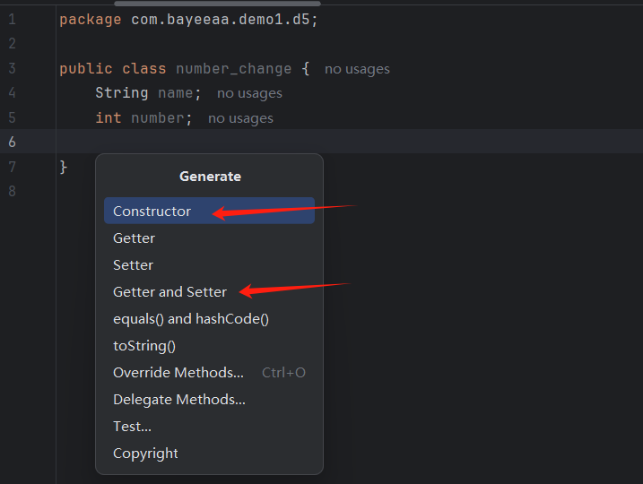Click the 'name' field identifier
This screenshot has height=484, width=643.
click(176, 93)
